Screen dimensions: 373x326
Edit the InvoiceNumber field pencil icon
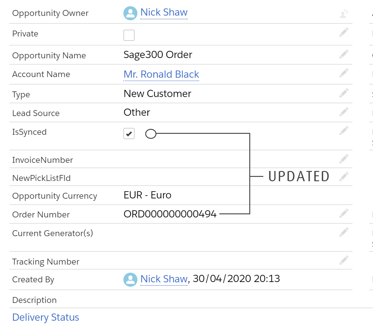344,159
